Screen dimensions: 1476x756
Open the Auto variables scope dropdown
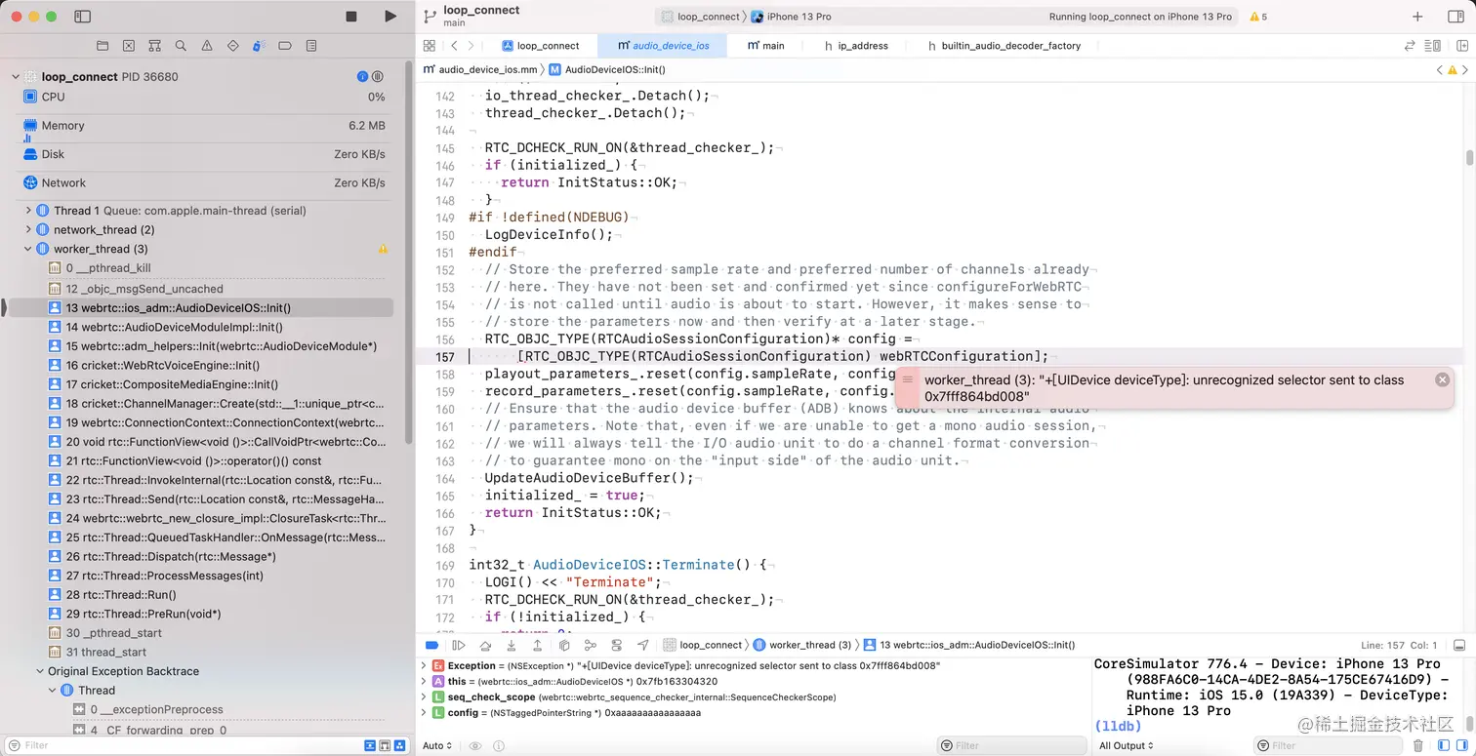pos(436,745)
